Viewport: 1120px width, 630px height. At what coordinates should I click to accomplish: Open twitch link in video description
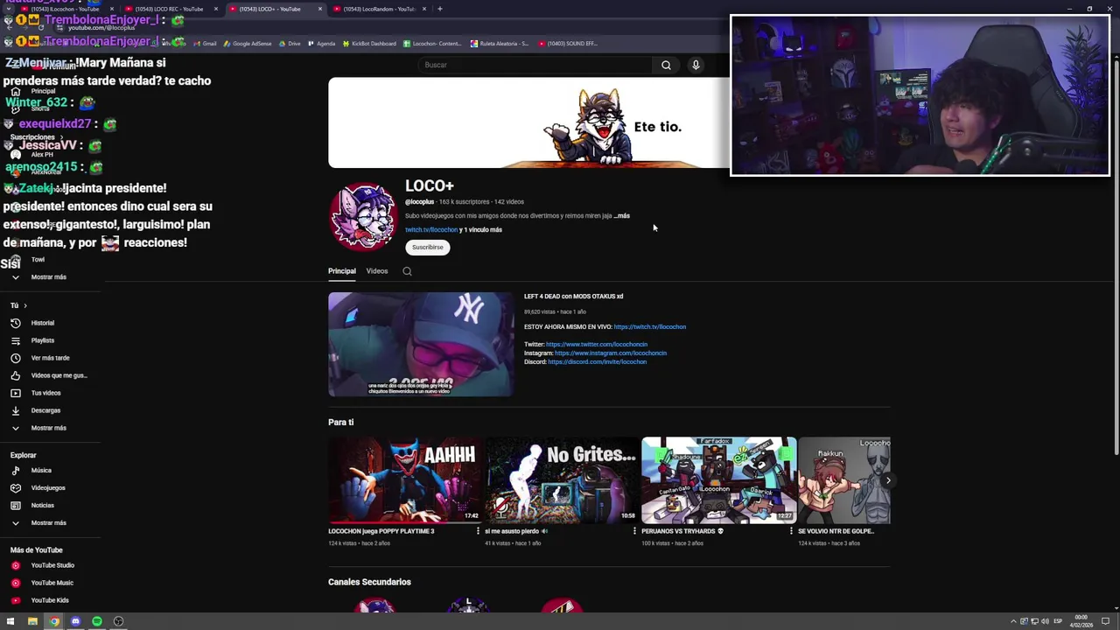[x=649, y=326]
